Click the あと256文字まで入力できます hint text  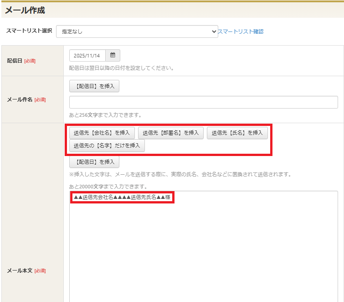point(105,115)
